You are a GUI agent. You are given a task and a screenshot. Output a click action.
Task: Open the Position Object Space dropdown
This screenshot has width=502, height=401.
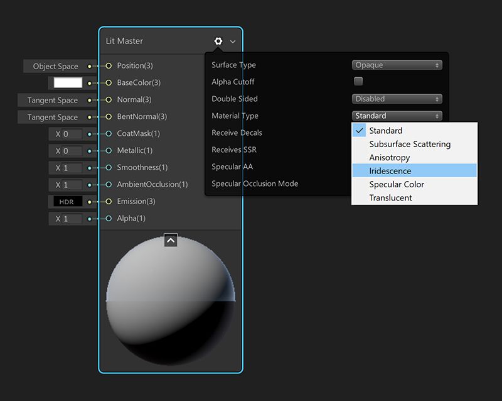[x=55, y=67]
